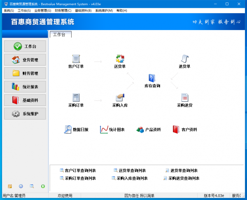The width and height of the screenshot is (247, 200).
Task: Select 财务管理 sidebar button
Action: click(25, 73)
